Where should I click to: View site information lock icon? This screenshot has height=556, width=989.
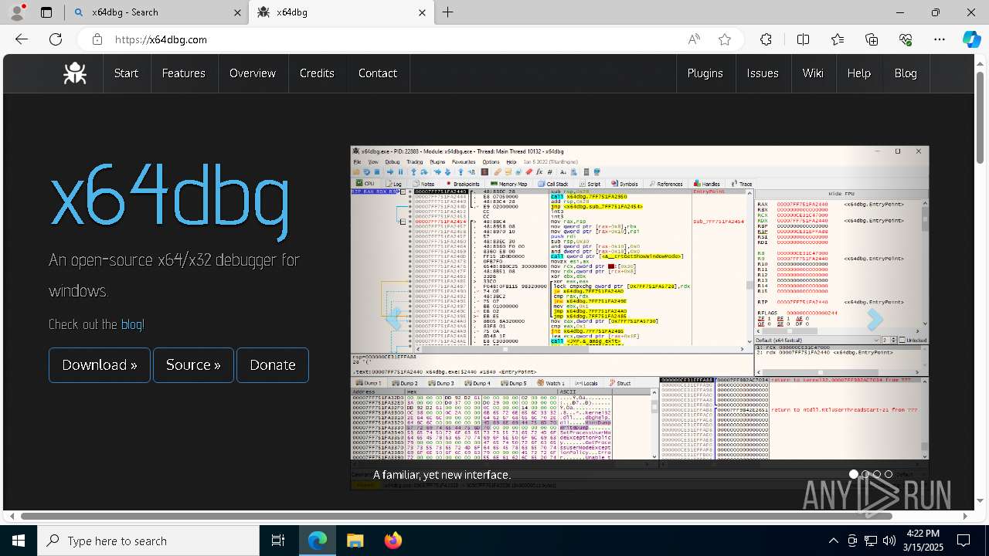point(97,39)
